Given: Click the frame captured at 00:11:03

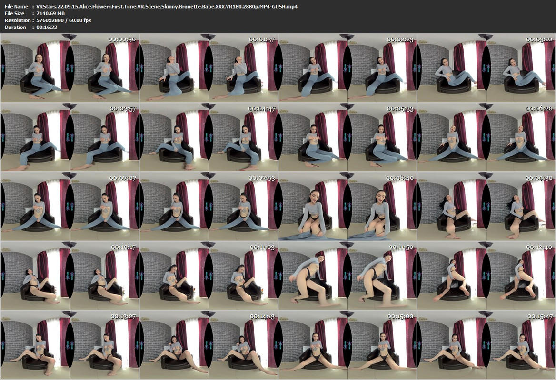Looking at the screenshot, I should (209, 276).
